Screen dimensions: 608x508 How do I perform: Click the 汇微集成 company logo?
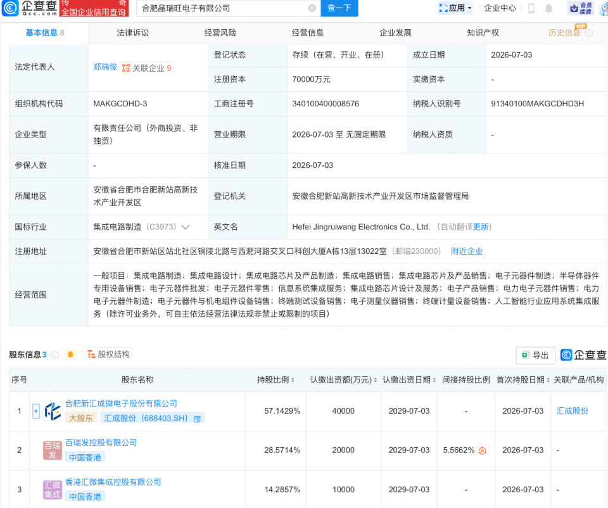53,490
